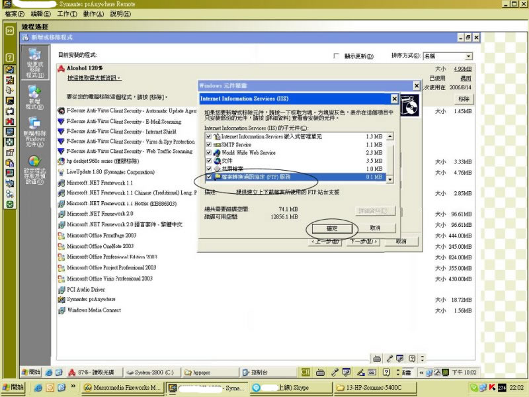Click the 下一步 button in Windows 元件精靈
Image resolution: width=529 pixels, height=397 pixels.
pos(363,242)
